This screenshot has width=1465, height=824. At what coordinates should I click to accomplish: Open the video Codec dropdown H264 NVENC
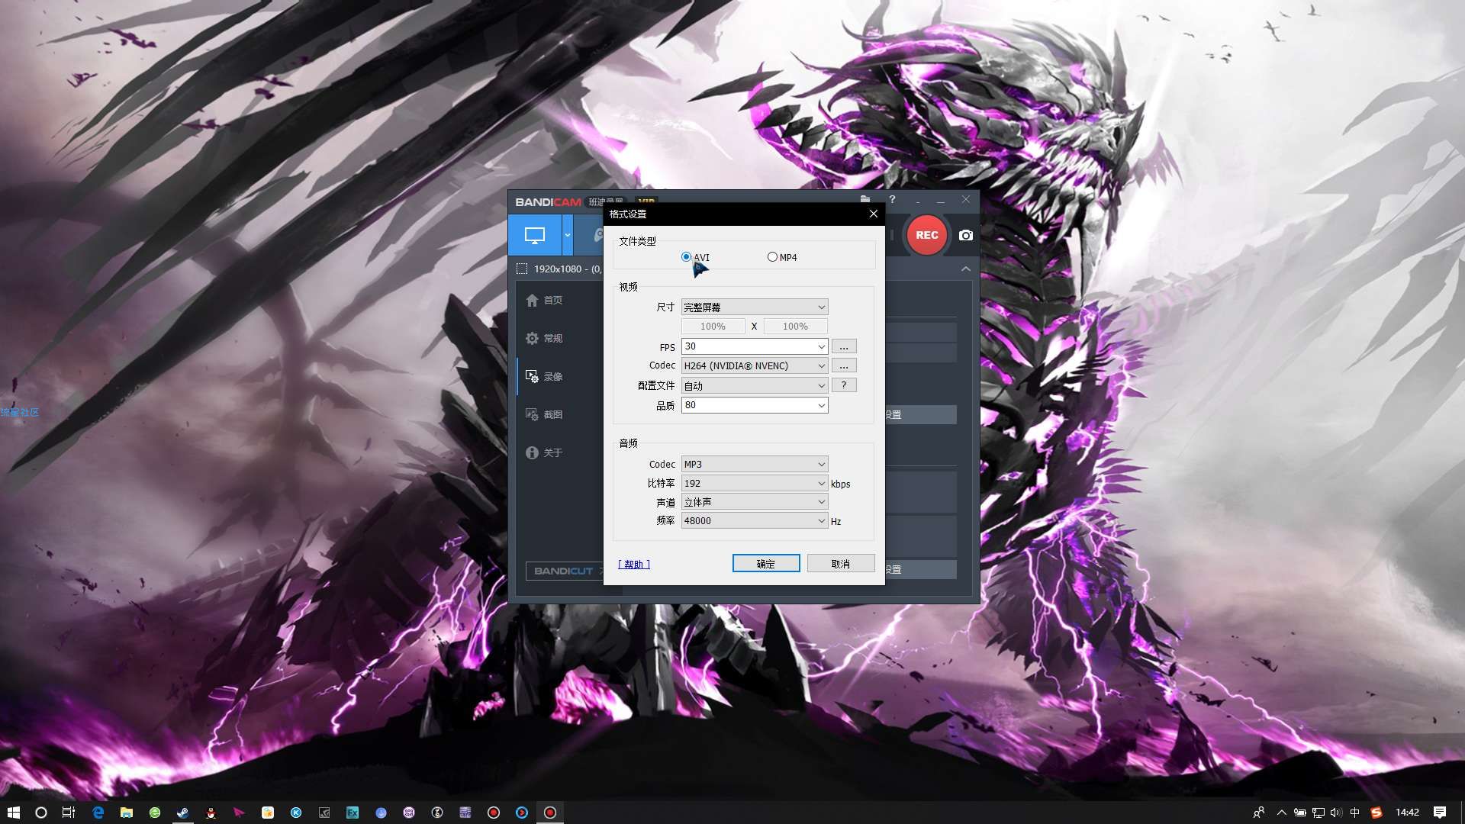point(755,366)
